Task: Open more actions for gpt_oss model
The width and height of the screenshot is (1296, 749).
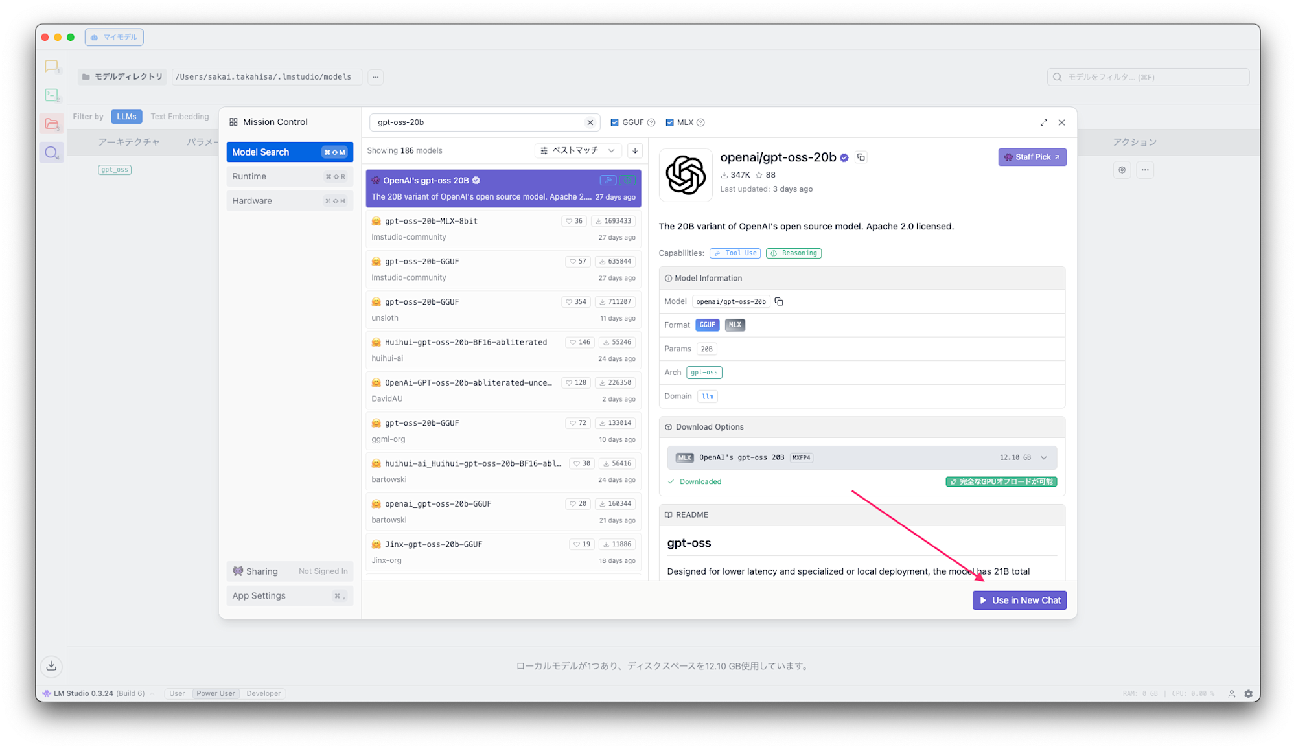Action: point(1145,170)
